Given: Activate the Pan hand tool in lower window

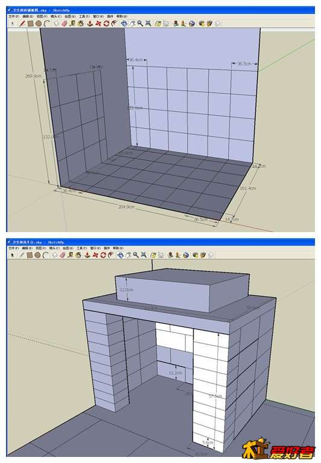Looking at the screenshot, I should 129,255.
